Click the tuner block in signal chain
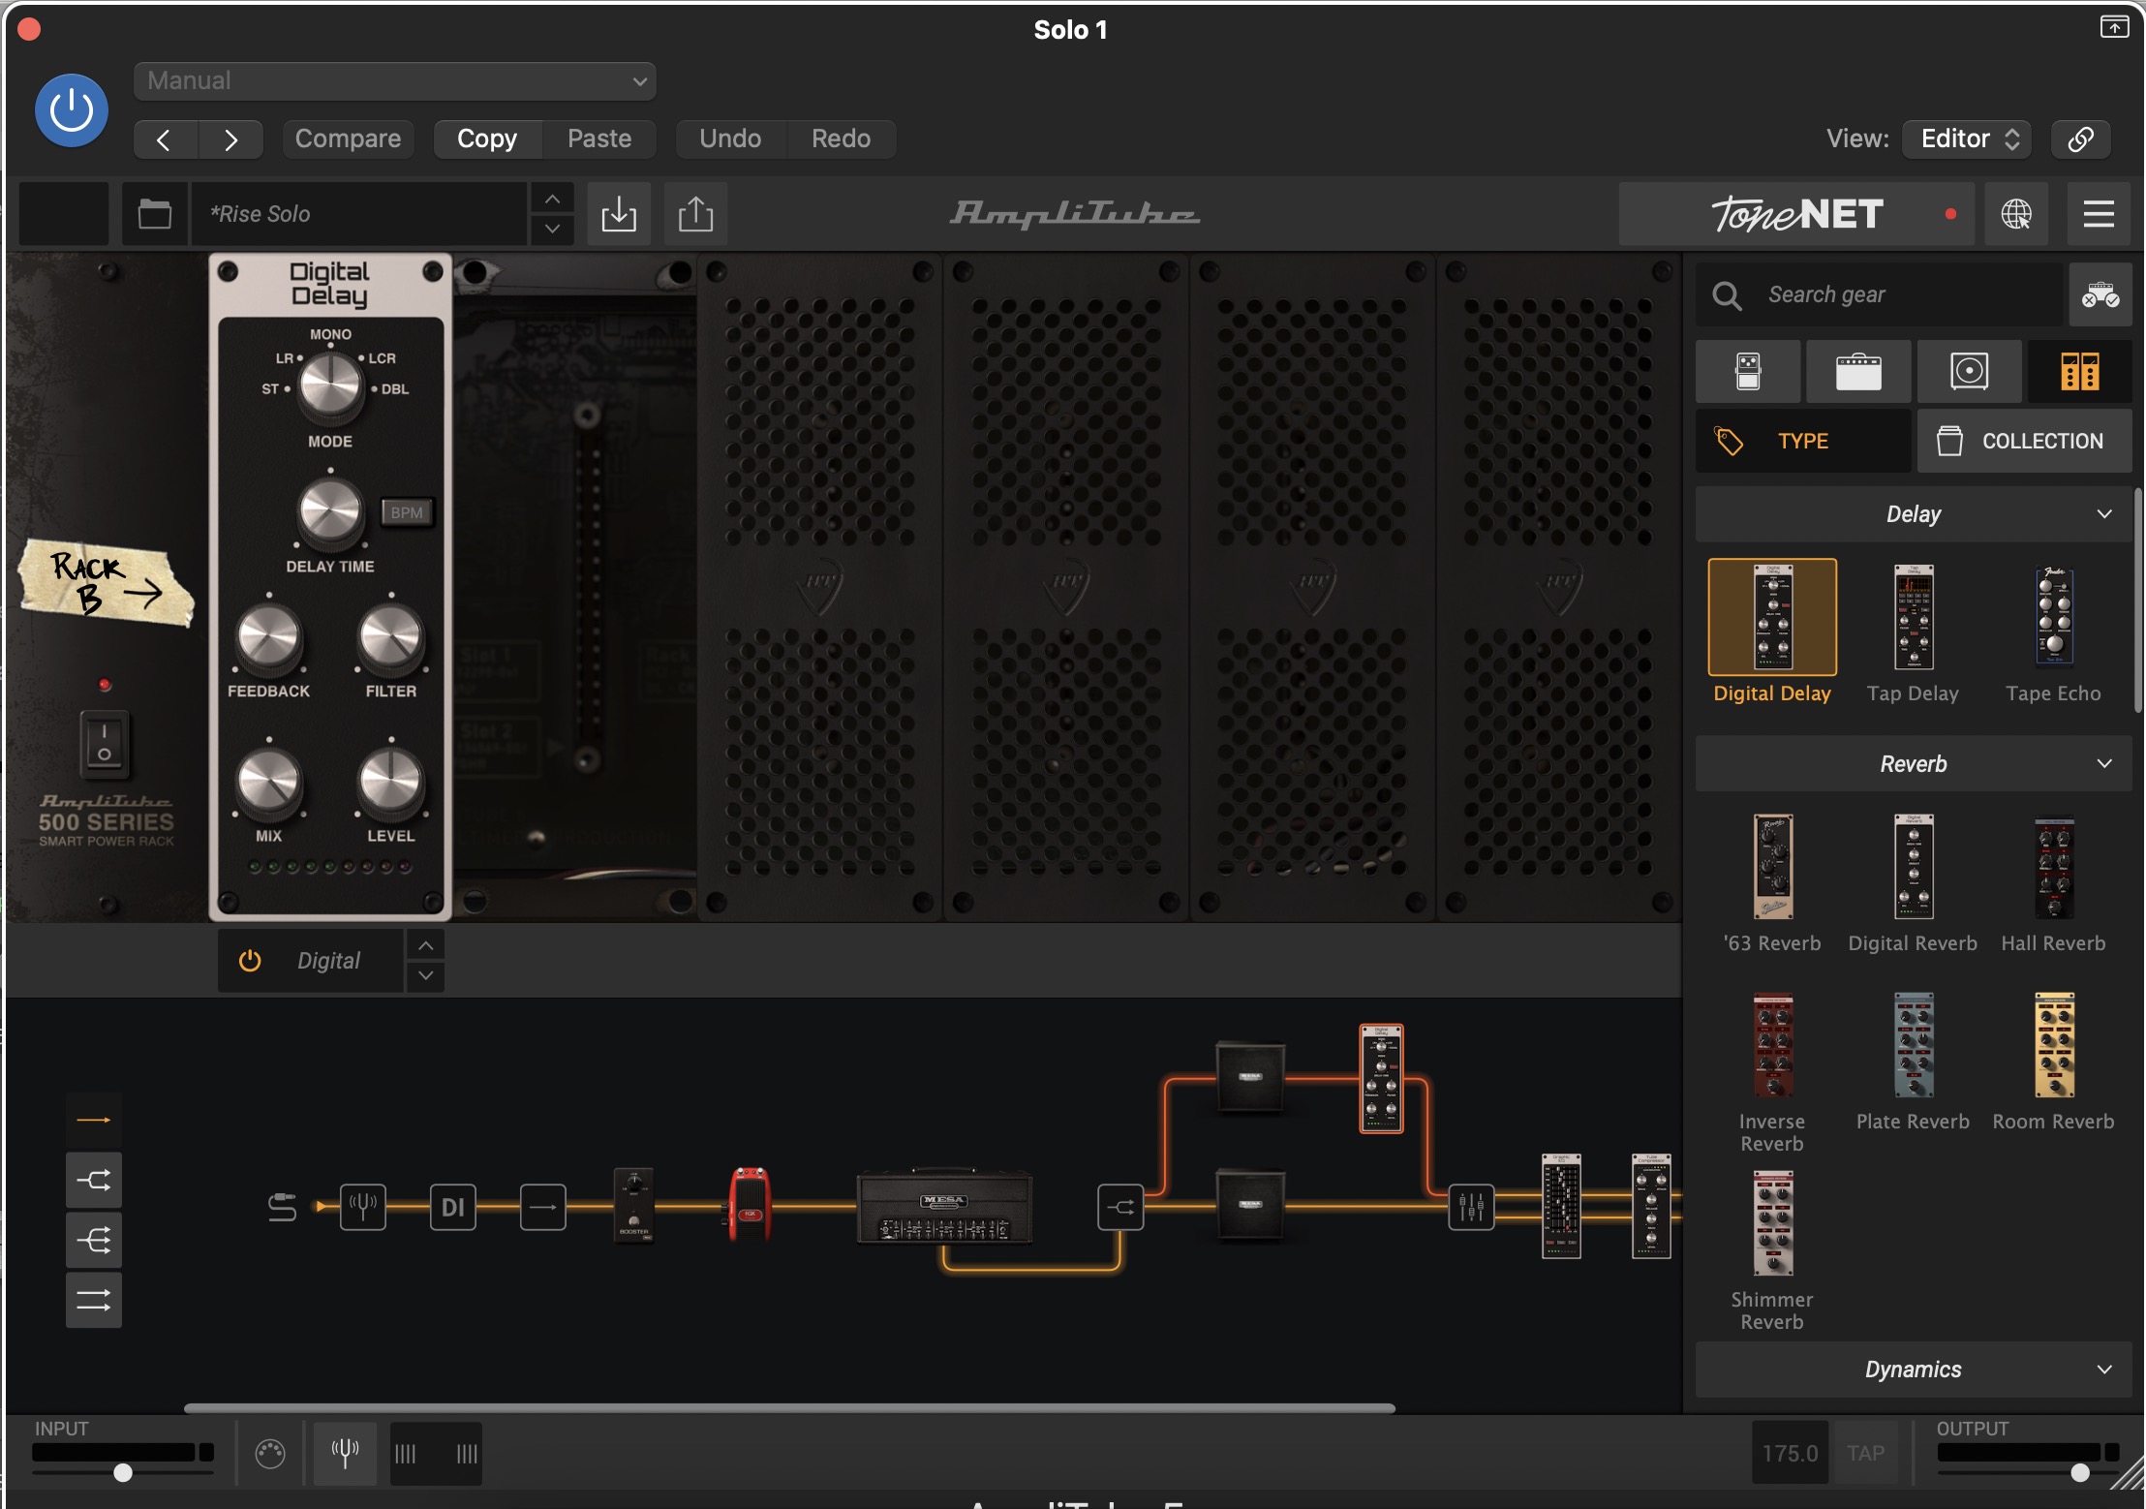Image resolution: width=2146 pixels, height=1509 pixels. tap(363, 1207)
